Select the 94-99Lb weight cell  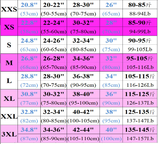140,31
